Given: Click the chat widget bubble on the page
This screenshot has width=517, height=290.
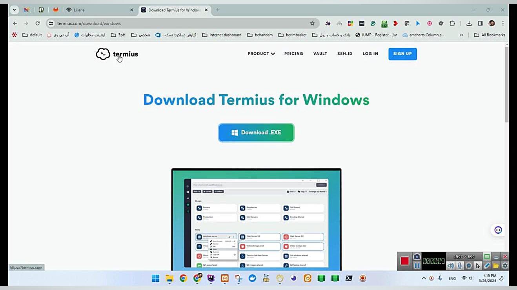Looking at the screenshot, I should tap(498, 230).
